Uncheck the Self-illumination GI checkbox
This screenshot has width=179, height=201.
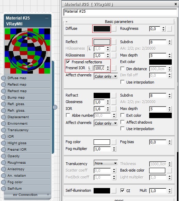click(122, 190)
